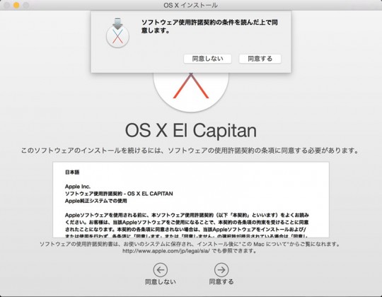Screen dimensions: 382x297
Task: Click the grey close window button
Action: point(7,5)
